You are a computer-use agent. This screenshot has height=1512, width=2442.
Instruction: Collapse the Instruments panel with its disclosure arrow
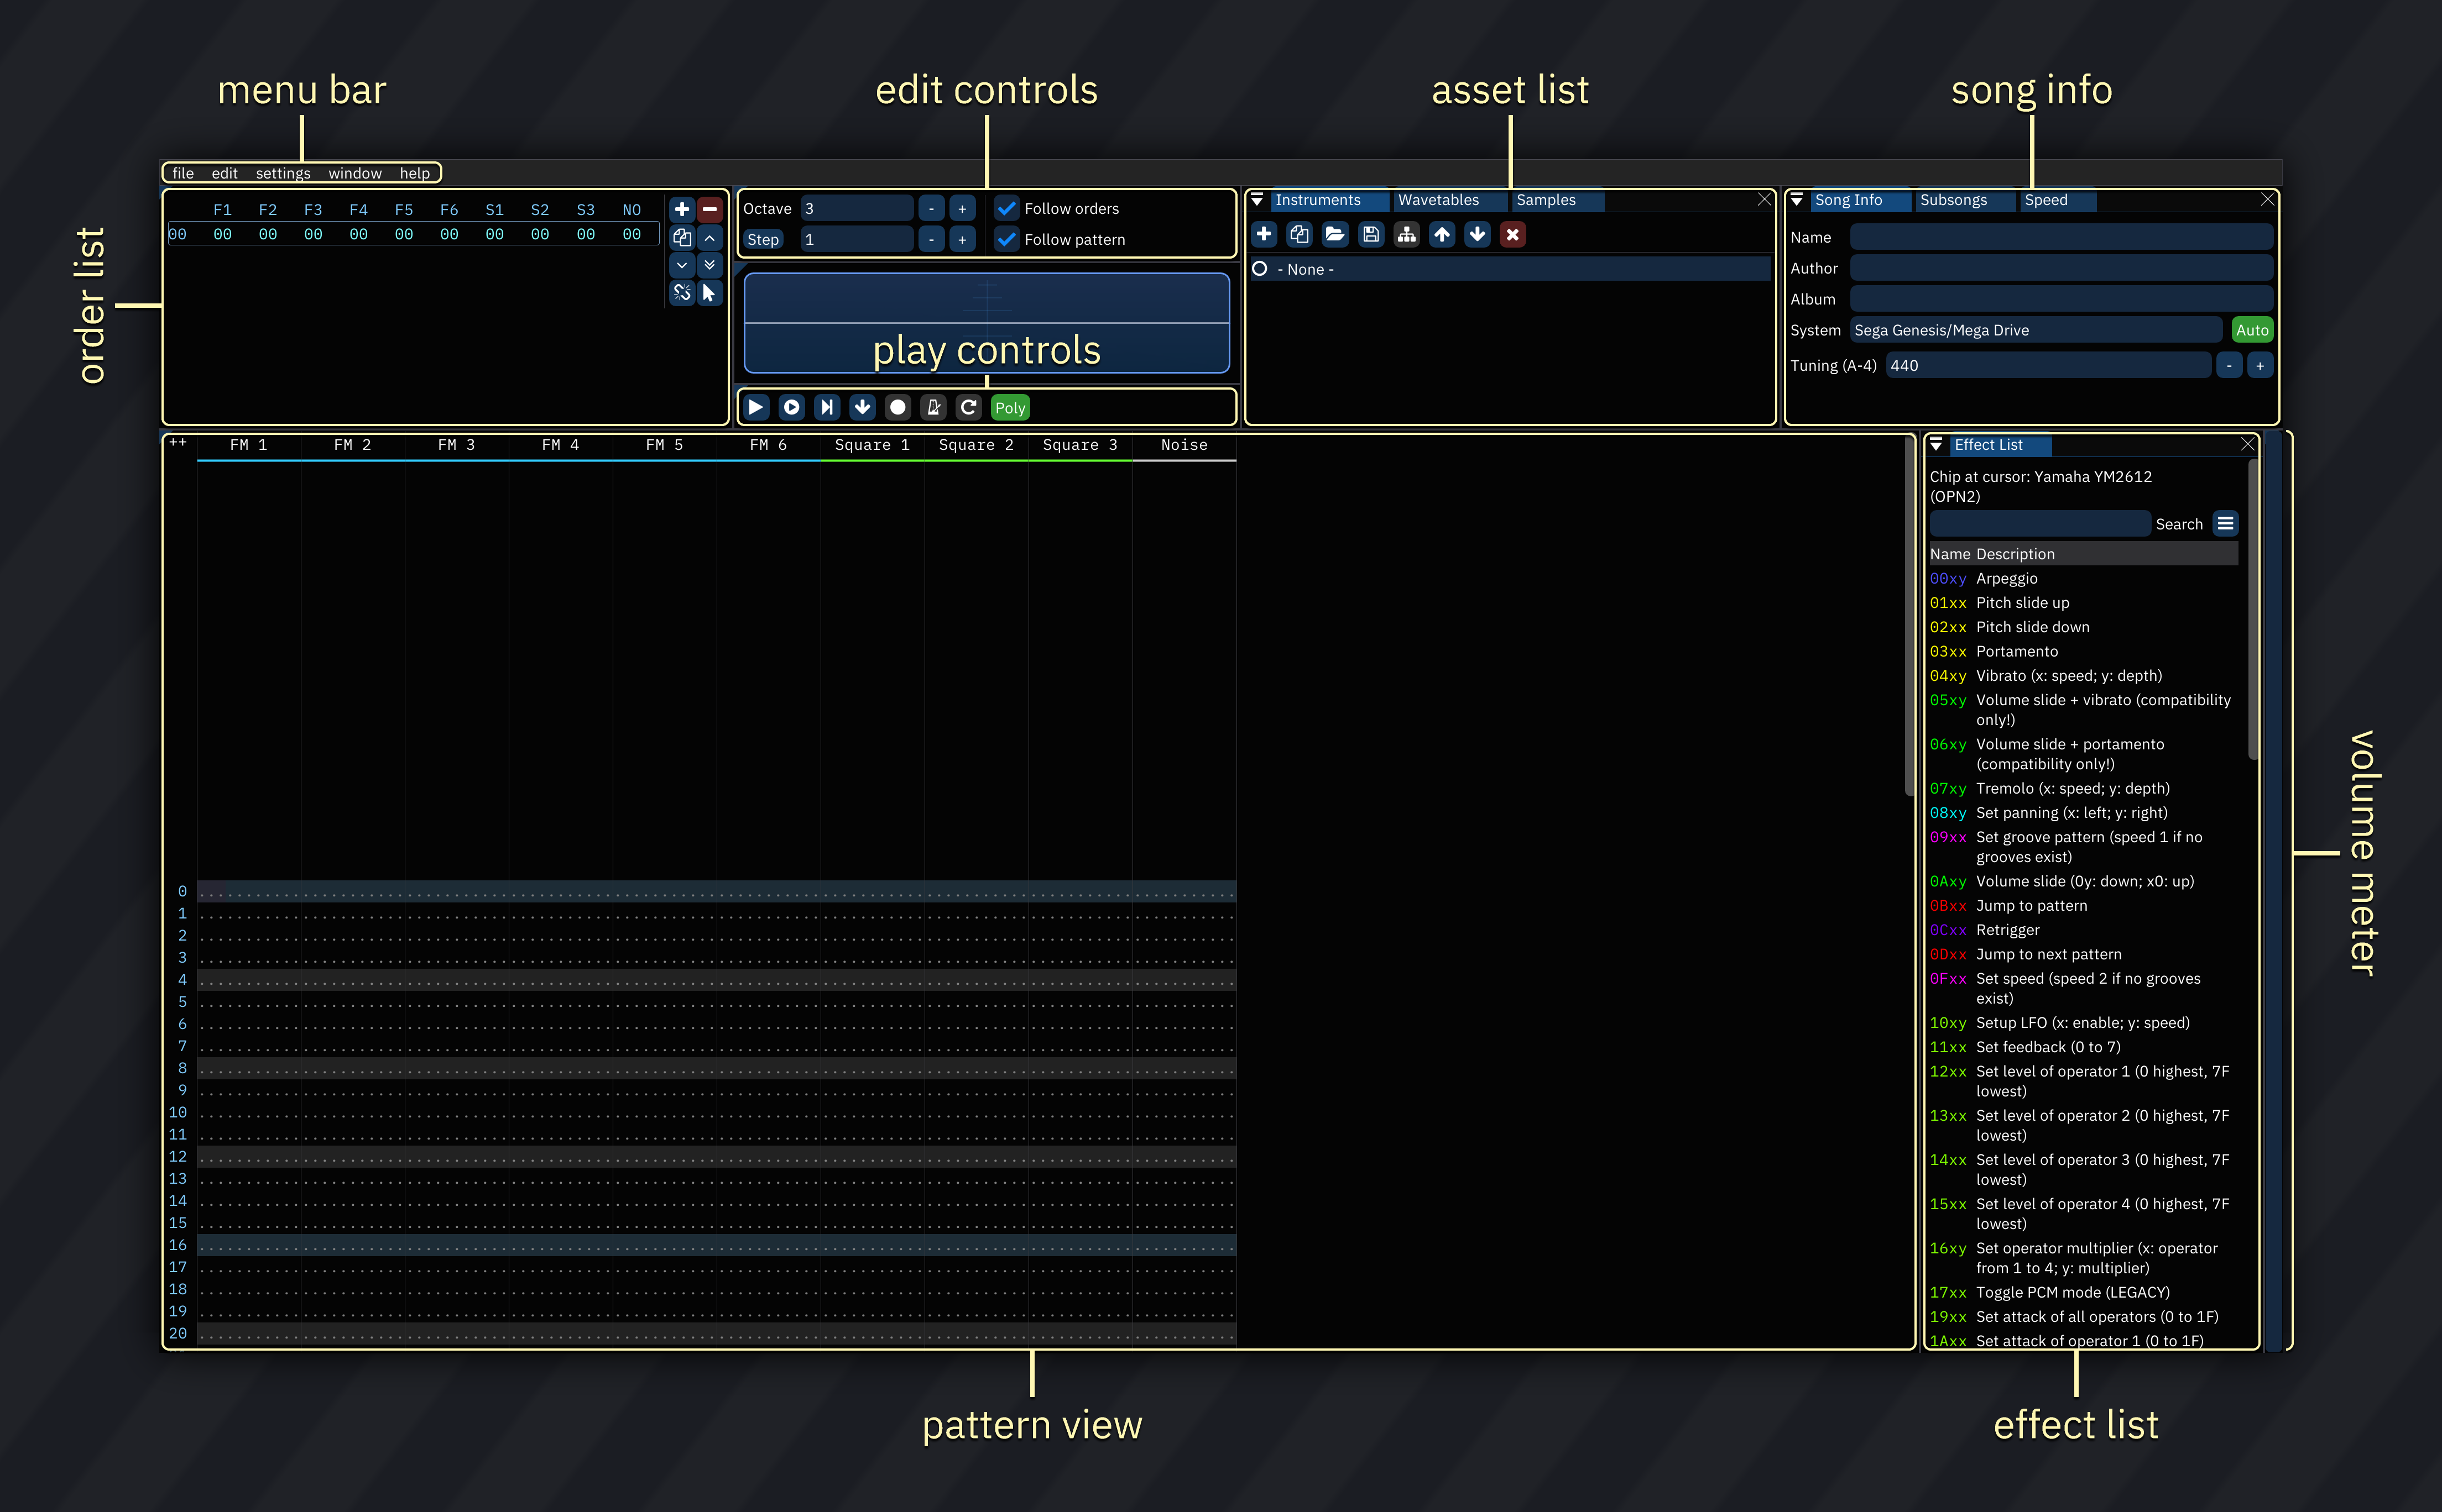point(1259,200)
